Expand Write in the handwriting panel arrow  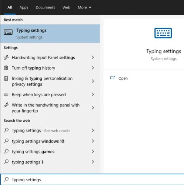point(93,108)
